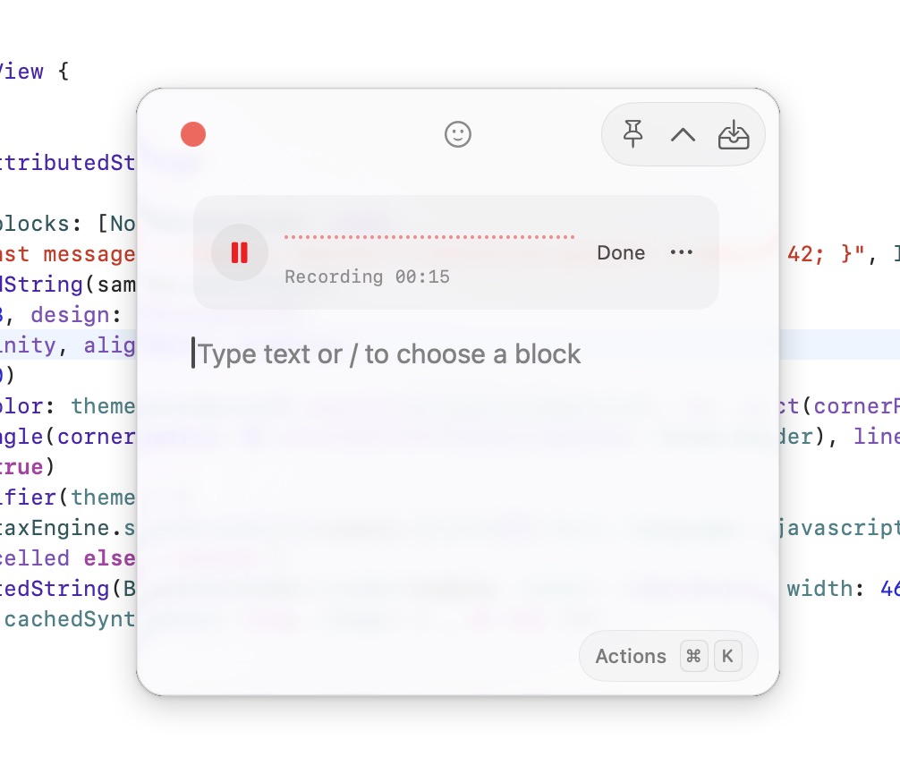900x757 pixels.
Task: Open the Actions menu button
Action: coord(668,656)
